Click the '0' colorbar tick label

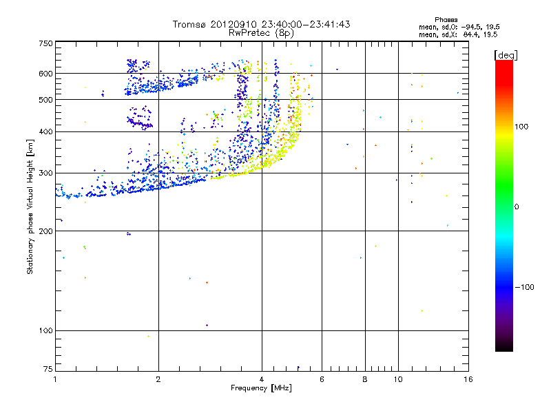517,207
